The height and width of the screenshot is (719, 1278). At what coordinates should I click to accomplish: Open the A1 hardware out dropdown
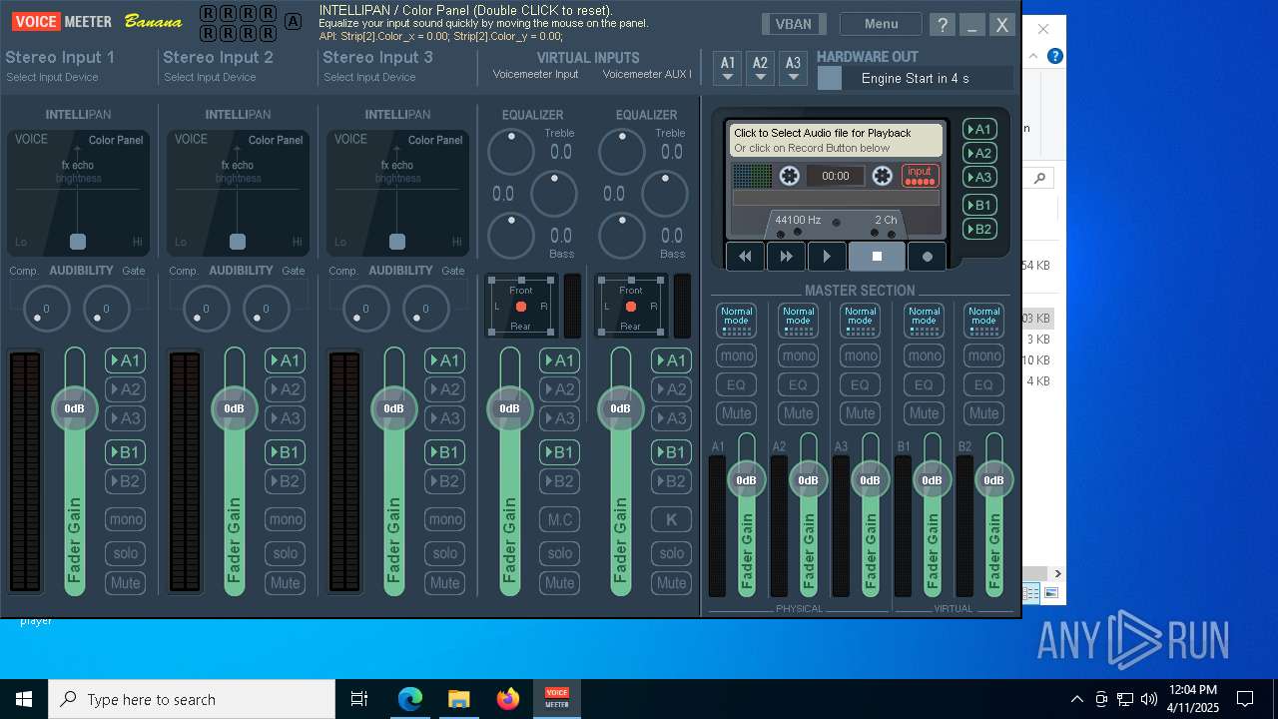pyautogui.click(x=728, y=67)
